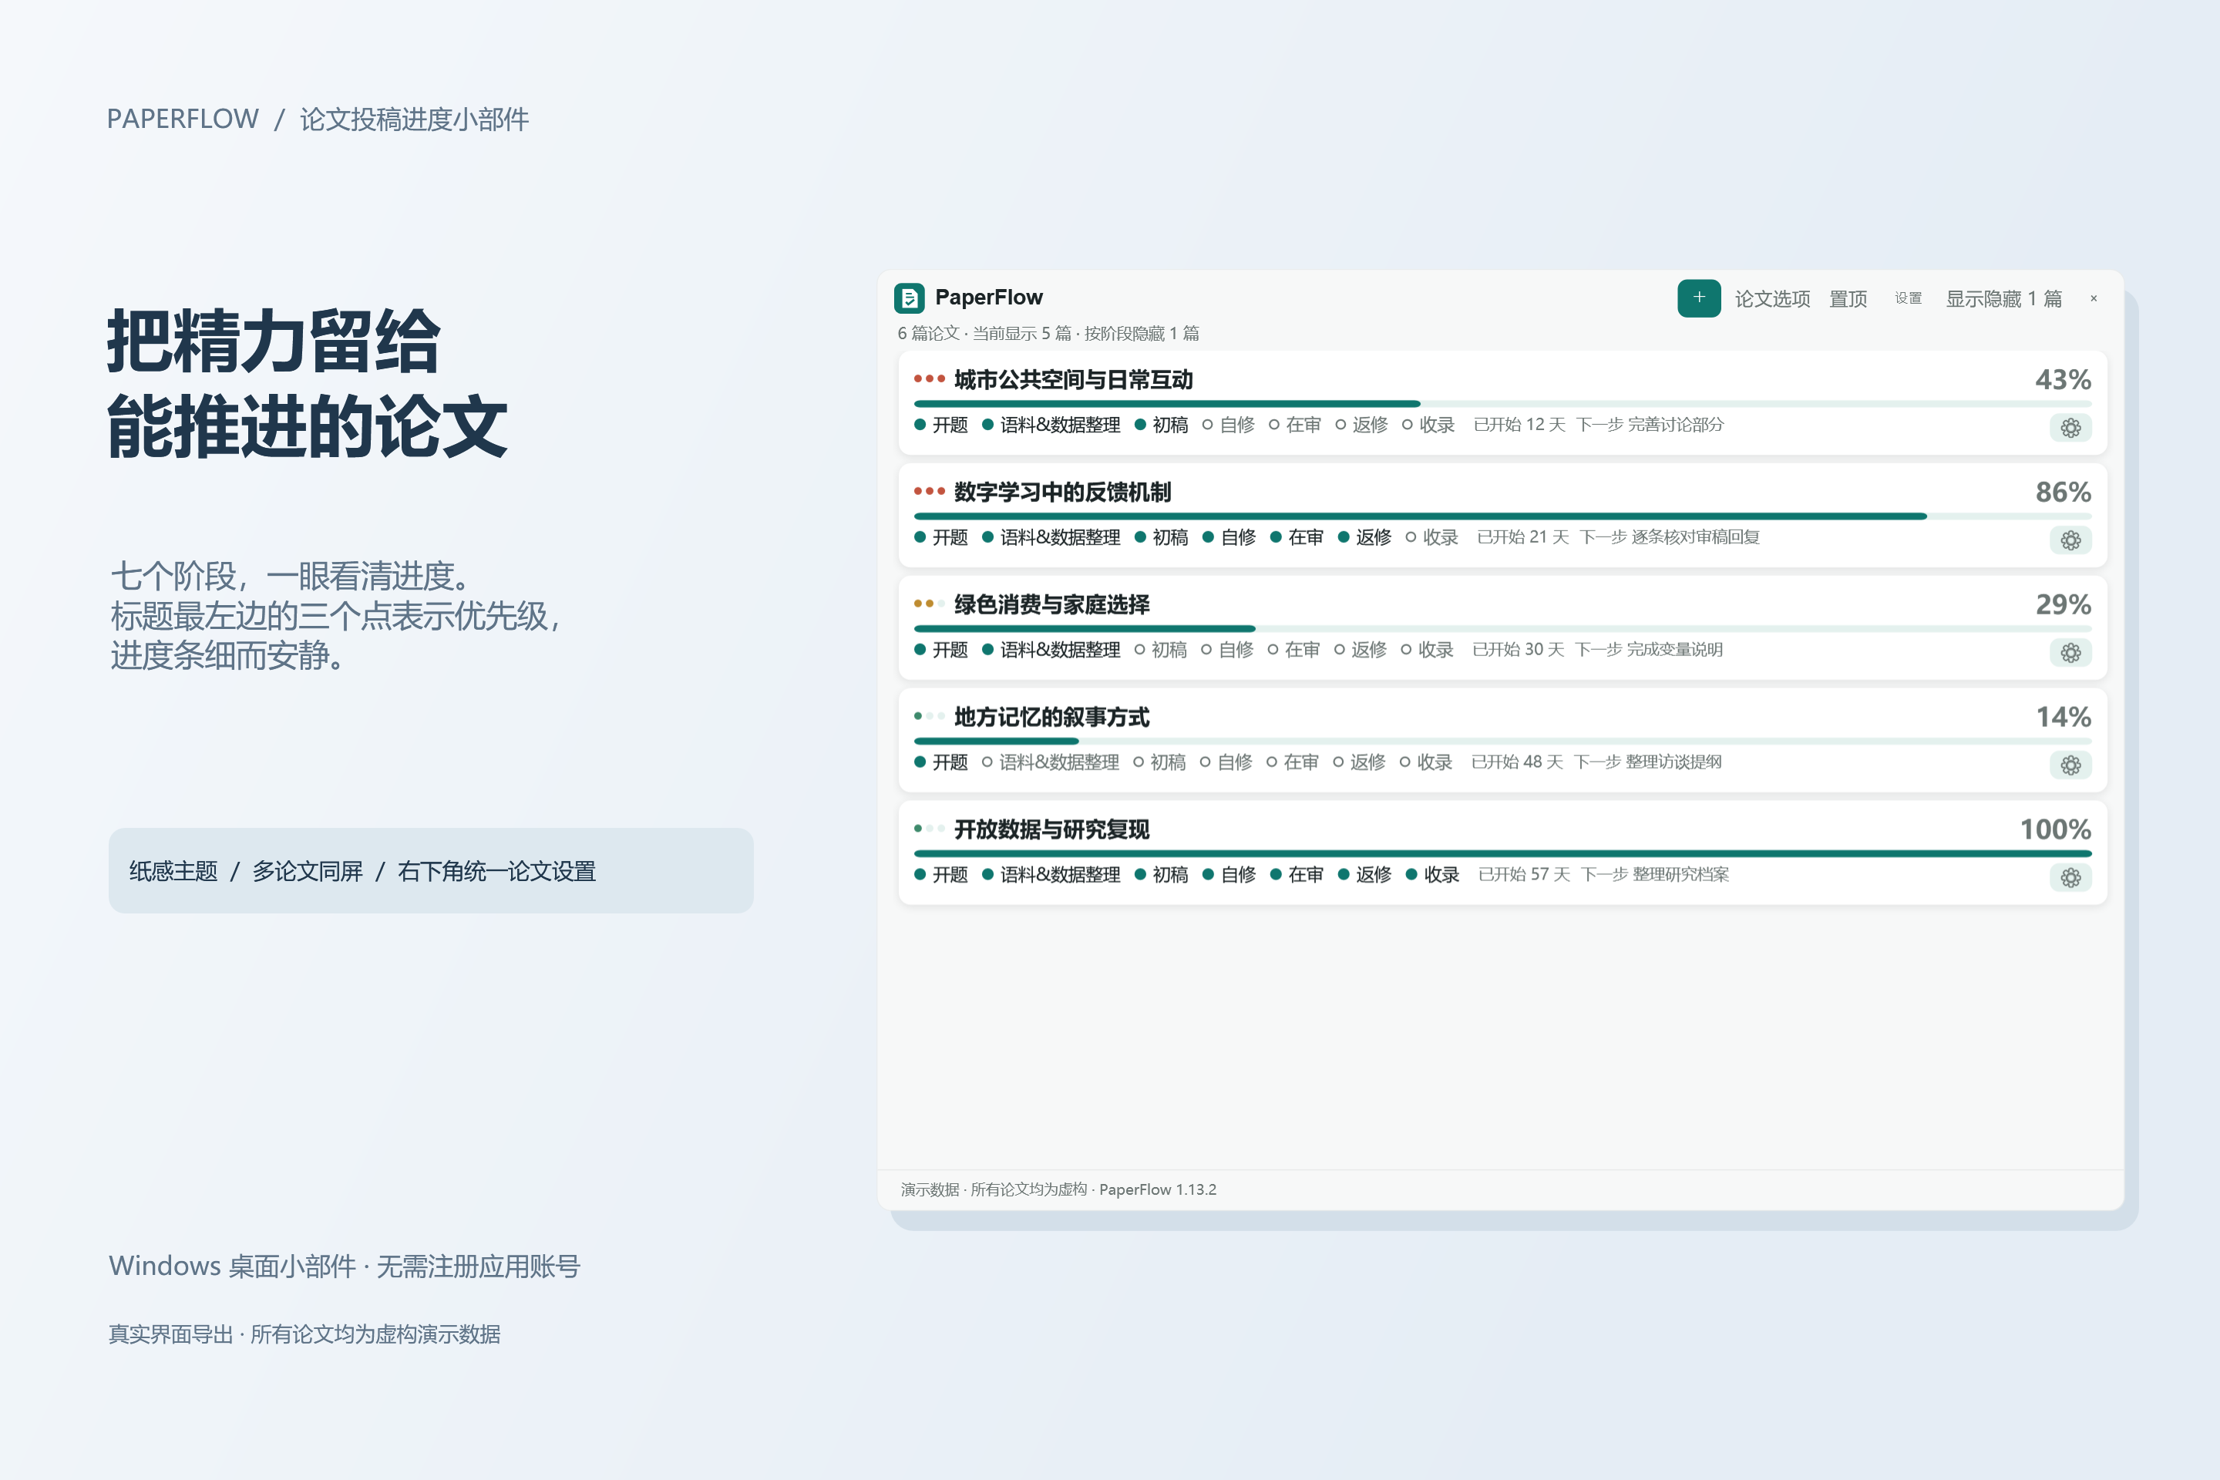
Task: Toggle 开题 stage in 地方记忆的叙事方式
Action: point(941,762)
